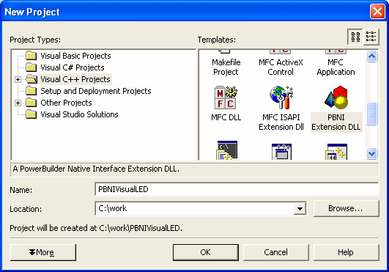Click the Setup and Deployment Projects folder icon
This screenshot has width=389, height=272.
[x=32, y=91]
